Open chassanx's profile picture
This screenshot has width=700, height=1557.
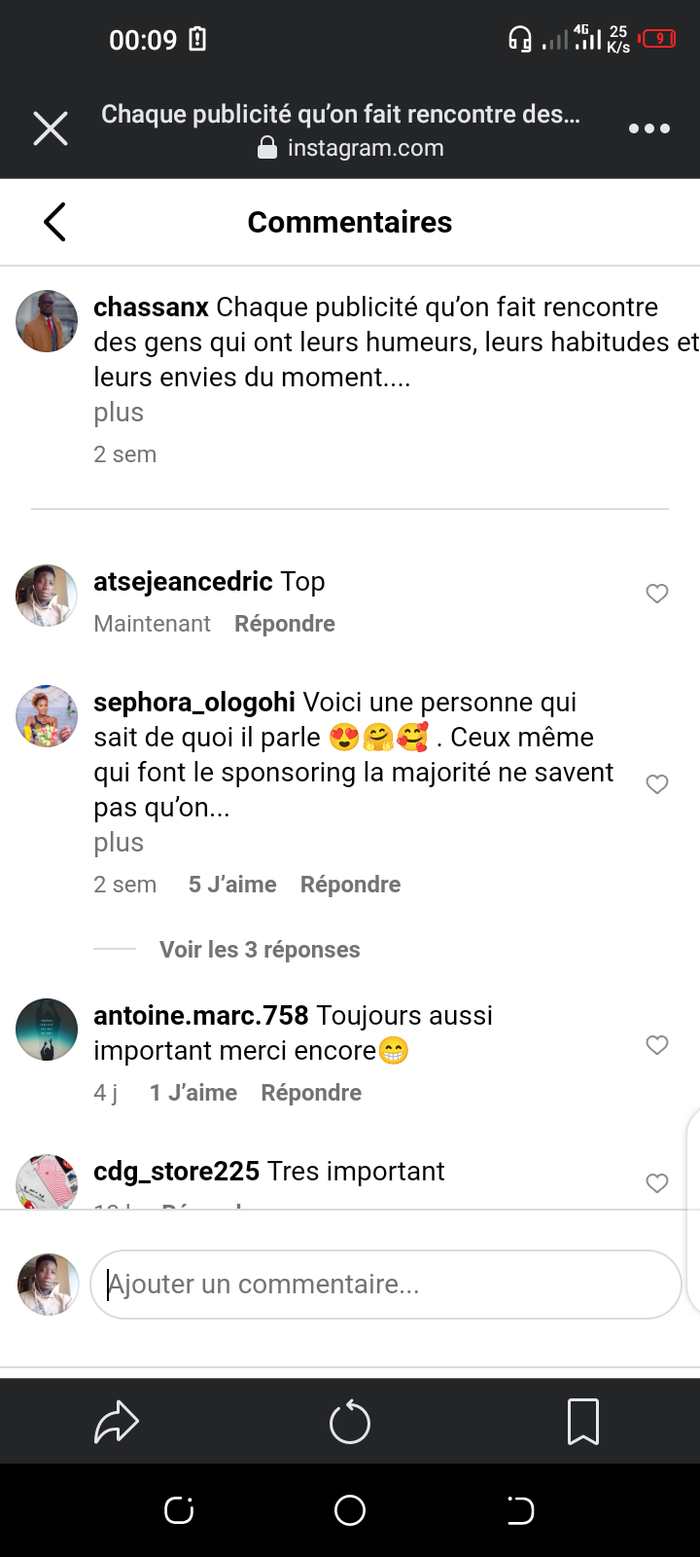(x=47, y=321)
